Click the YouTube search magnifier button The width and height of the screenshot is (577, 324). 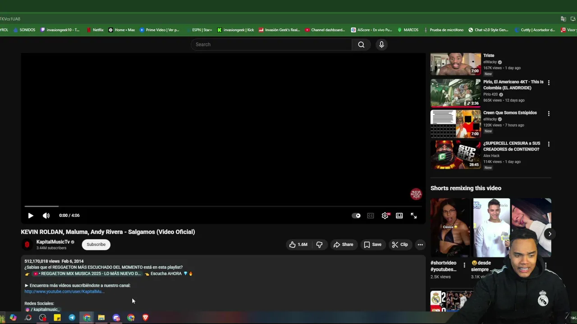[361, 45]
